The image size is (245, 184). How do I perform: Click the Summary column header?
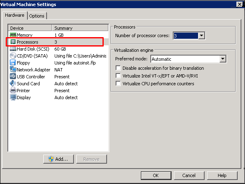80,28
